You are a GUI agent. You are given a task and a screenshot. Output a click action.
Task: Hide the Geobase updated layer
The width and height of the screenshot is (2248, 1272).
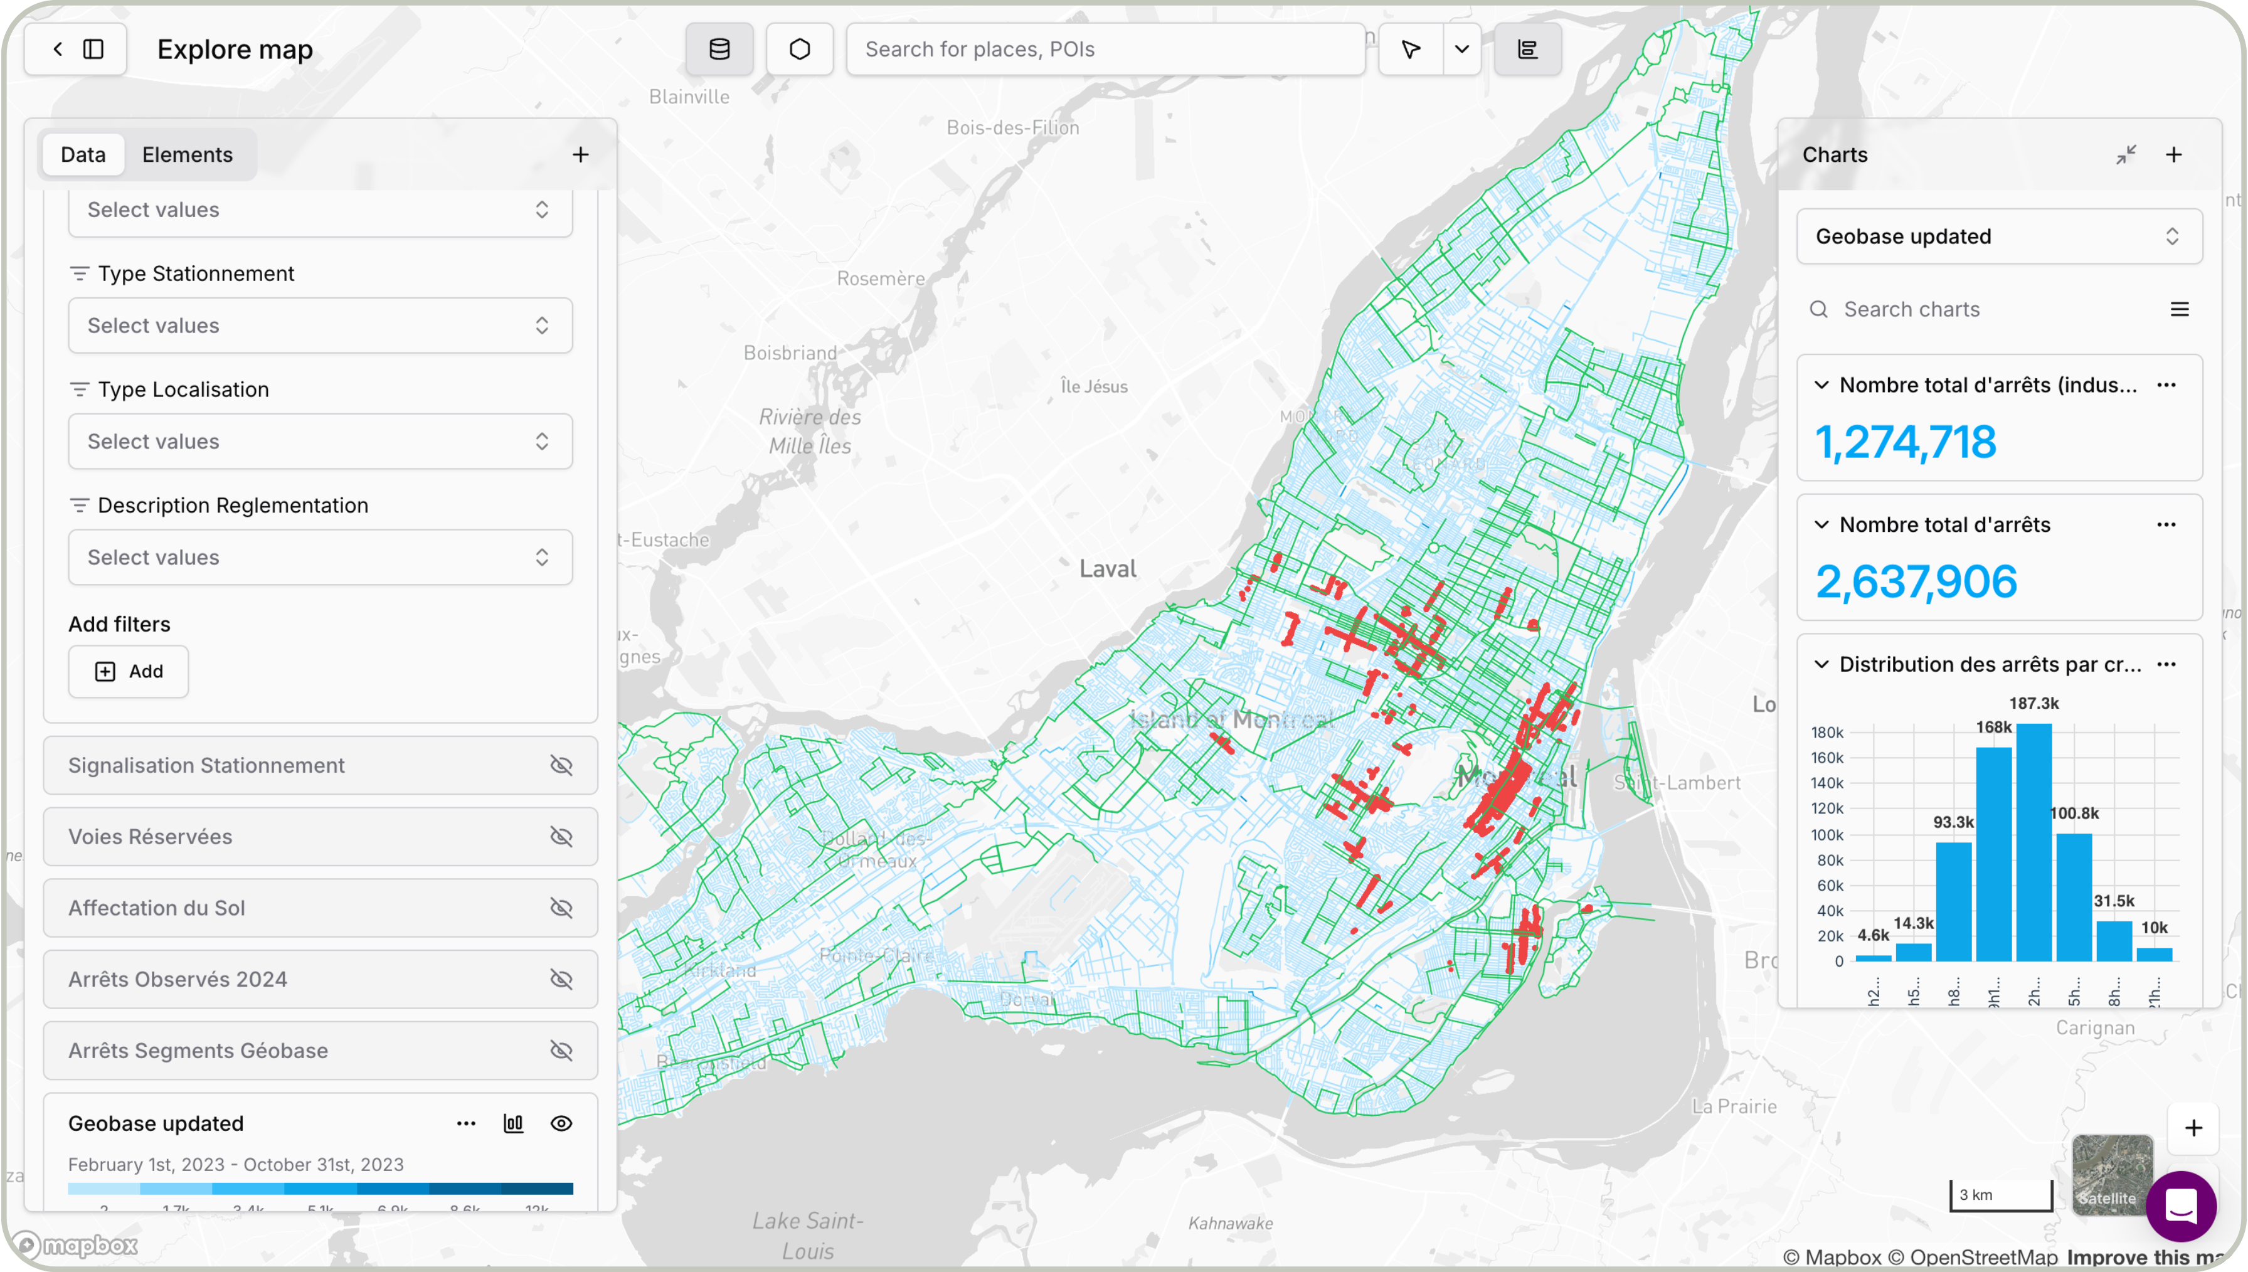561,1123
